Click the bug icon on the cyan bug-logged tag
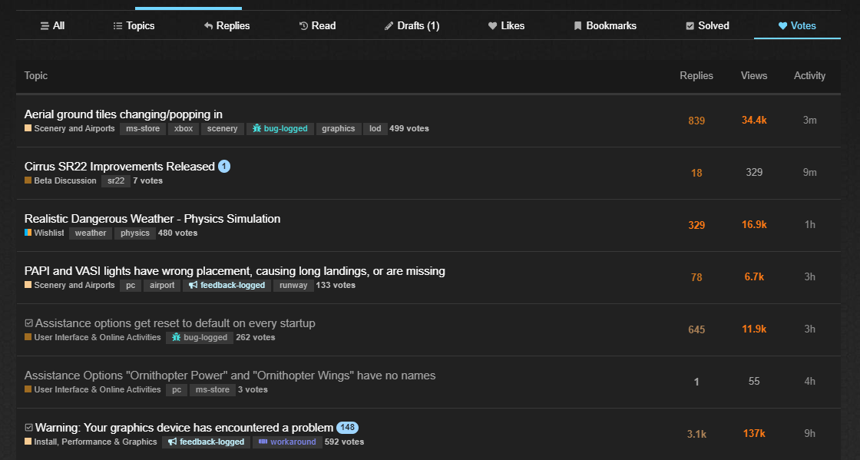This screenshot has width=860, height=460. point(256,128)
